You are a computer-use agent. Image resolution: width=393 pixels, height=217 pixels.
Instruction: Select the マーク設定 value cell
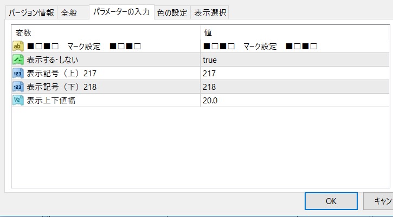tap(260, 47)
